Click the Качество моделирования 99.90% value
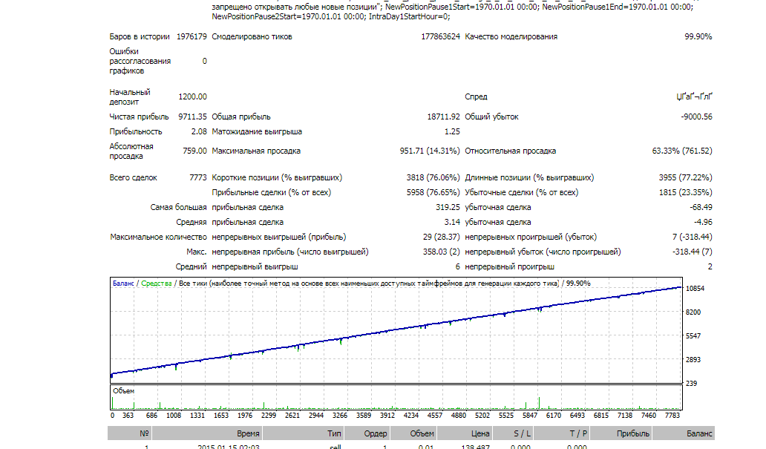 point(698,36)
